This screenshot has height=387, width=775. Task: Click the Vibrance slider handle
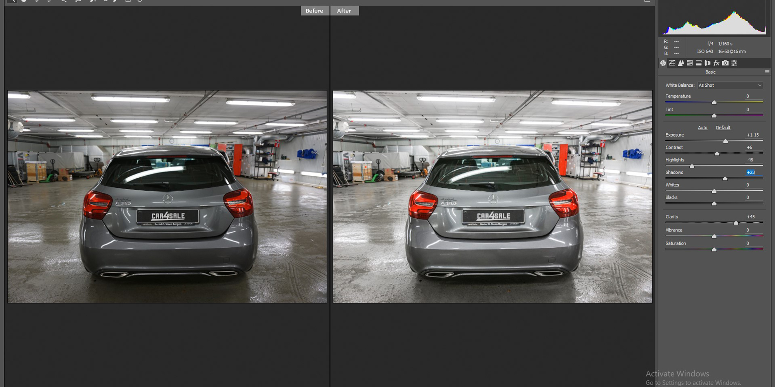[x=714, y=236]
